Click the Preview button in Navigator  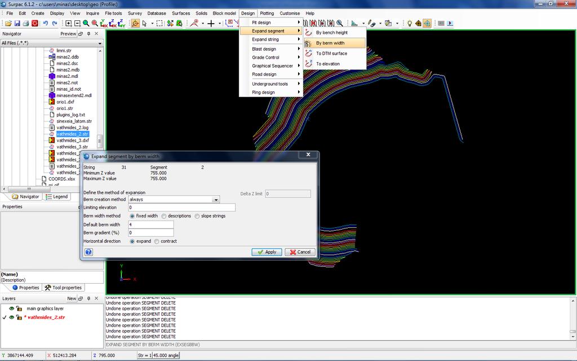click(x=68, y=34)
